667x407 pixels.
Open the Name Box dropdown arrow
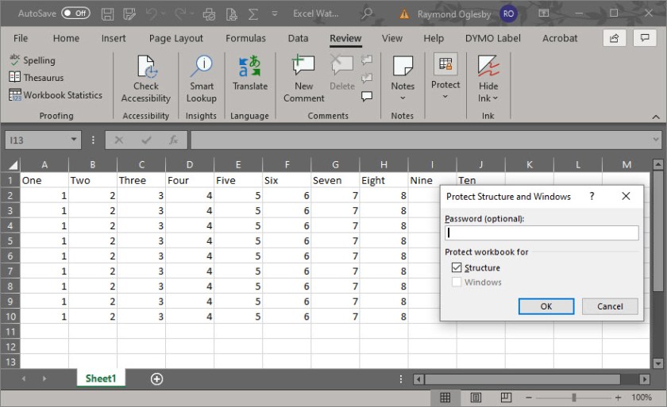click(x=74, y=140)
